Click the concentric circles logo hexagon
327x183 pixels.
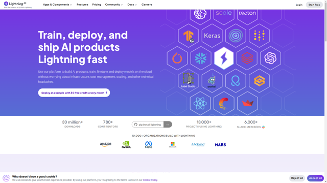coord(236,36)
